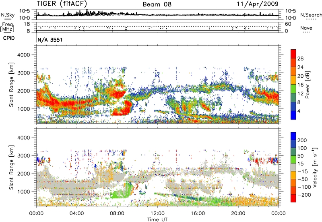Click the 4000 km tick on power panel

[23, 55]
